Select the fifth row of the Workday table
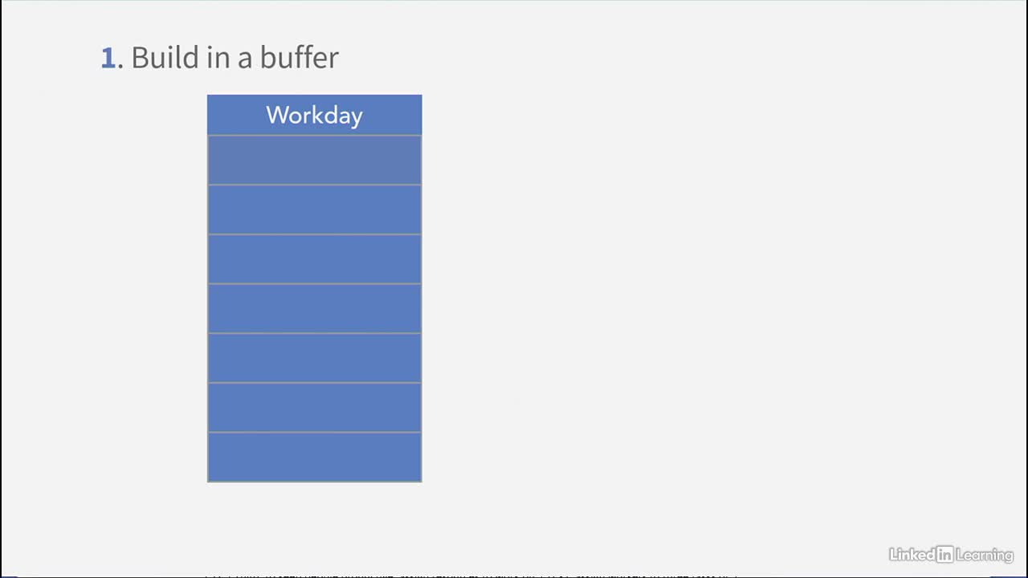 314,358
